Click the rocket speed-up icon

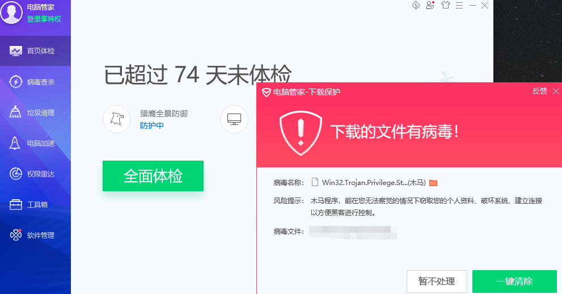tap(15, 143)
